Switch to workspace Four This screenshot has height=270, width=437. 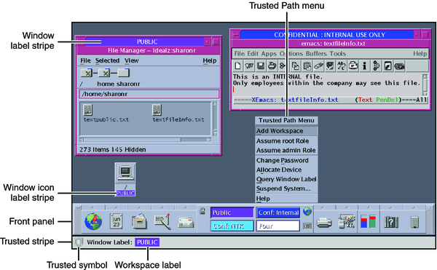tap(278, 226)
